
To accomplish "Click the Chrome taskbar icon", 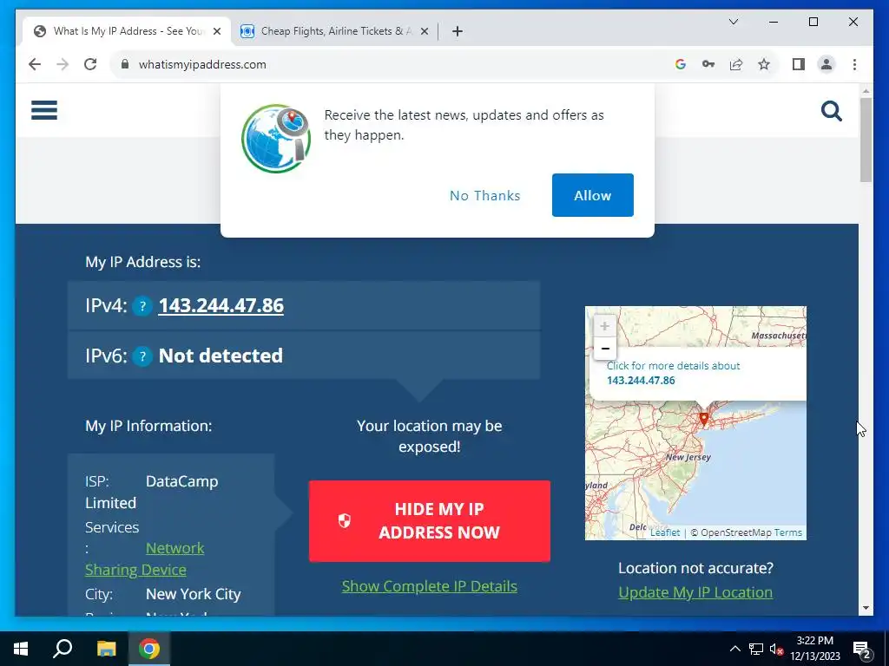I will 149,649.
